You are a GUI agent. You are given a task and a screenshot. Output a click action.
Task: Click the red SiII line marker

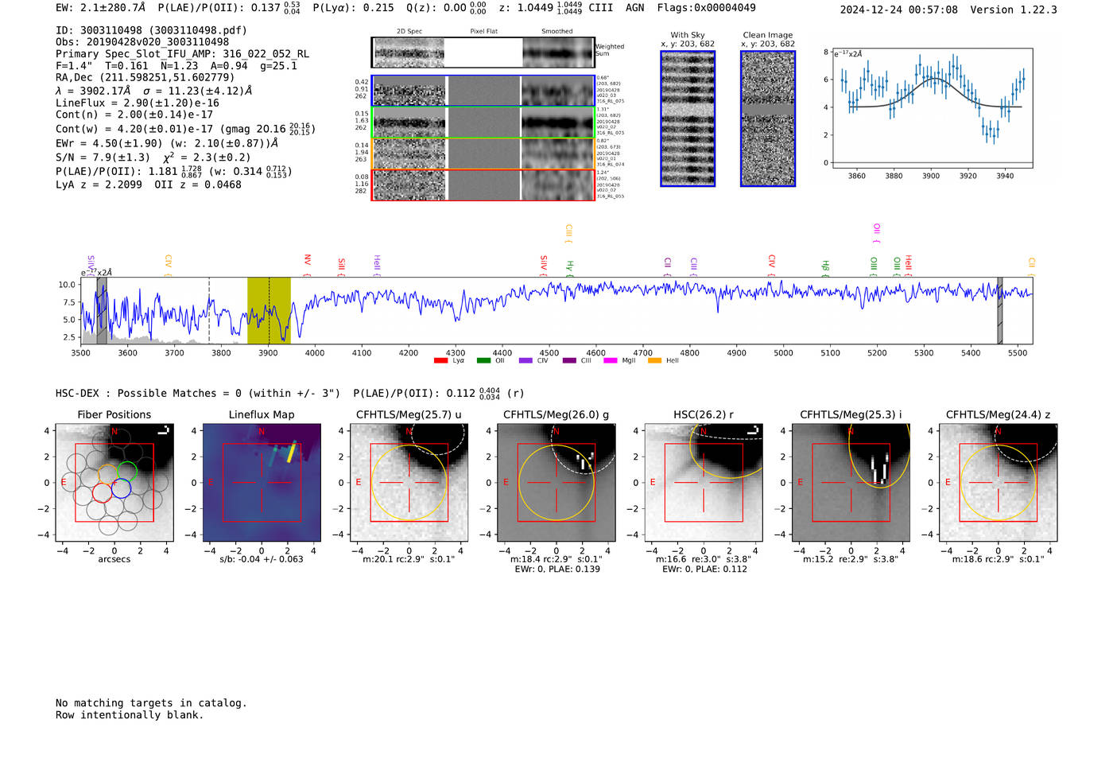pos(342,266)
